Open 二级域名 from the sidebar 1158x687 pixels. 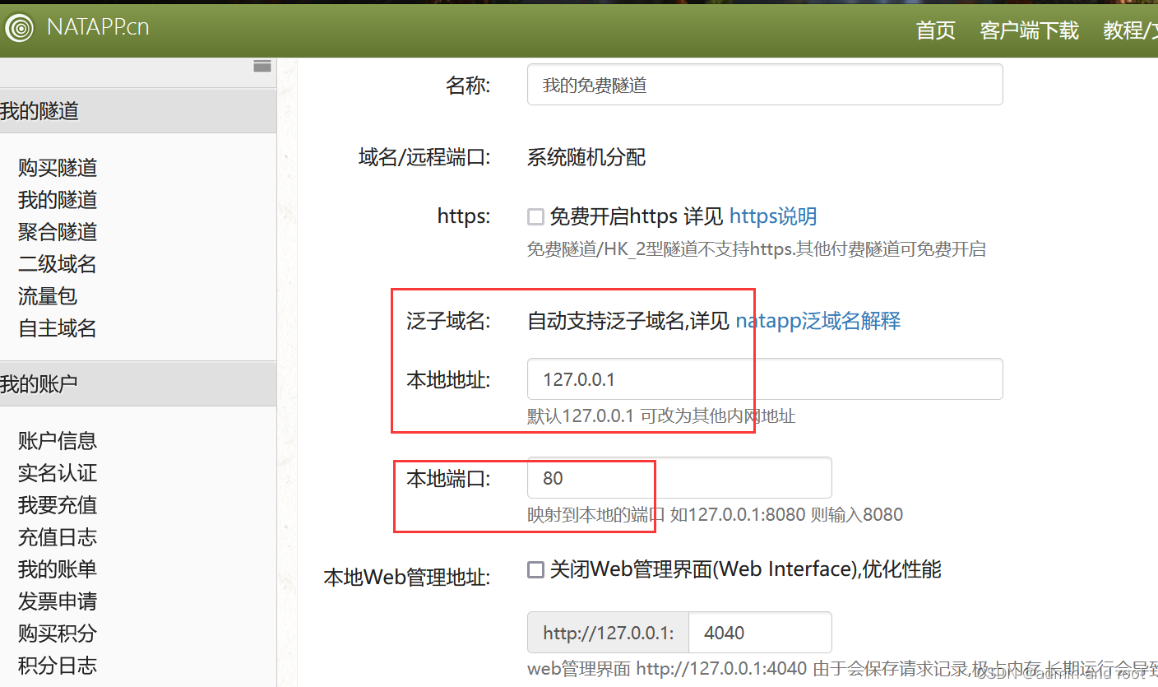click(57, 264)
